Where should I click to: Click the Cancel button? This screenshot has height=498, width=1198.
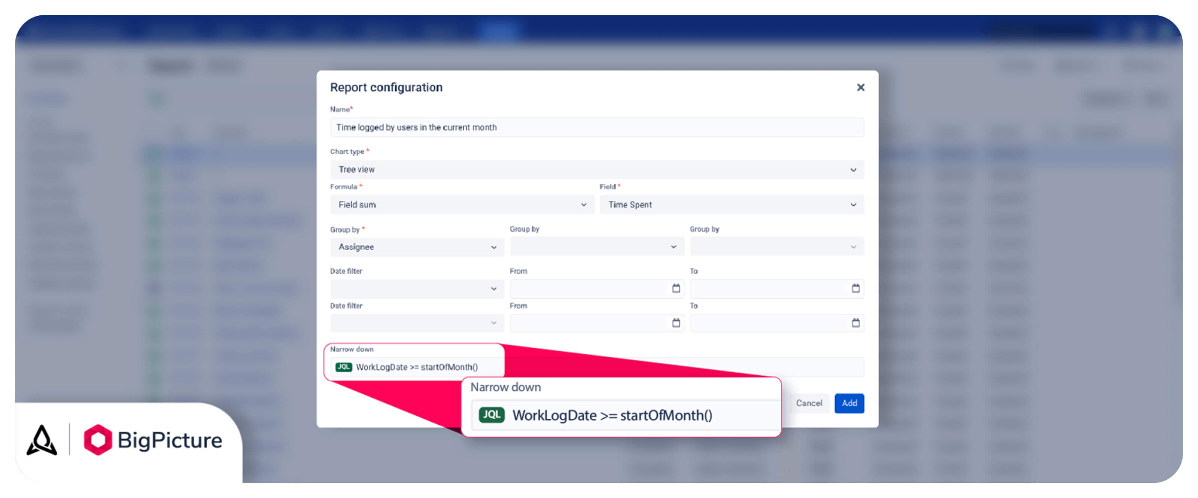click(809, 403)
